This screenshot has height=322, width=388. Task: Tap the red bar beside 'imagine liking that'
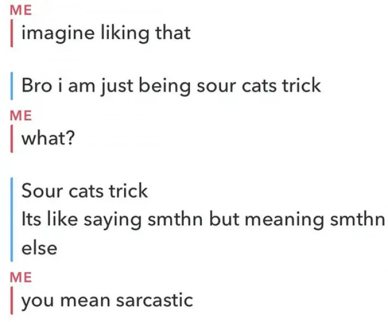(12, 33)
